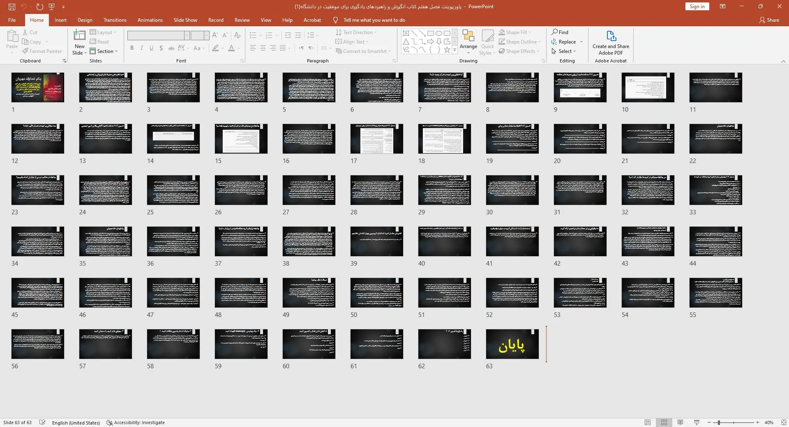Switch to Slide Sorter view icon
The width and height of the screenshot is (789, 427).
664,422
